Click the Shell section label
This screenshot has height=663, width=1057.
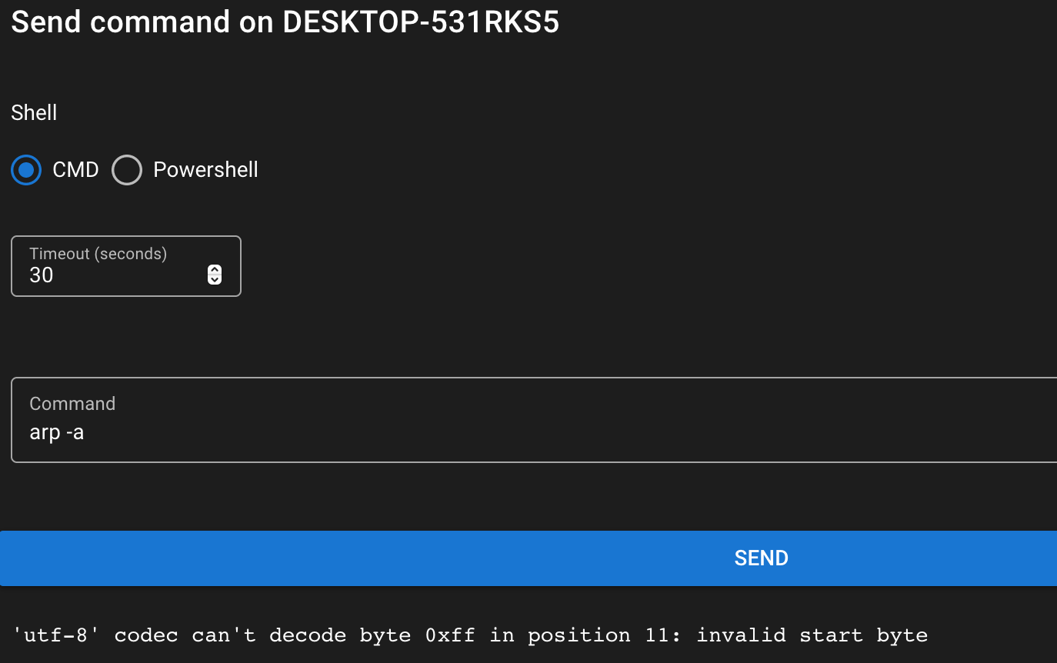(34, 112)
